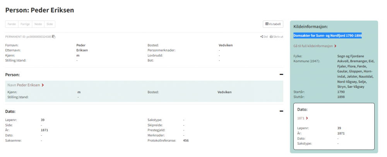This screenshot has height=157, width=387.
Task: Click the Bosted value Vedviken at top
Action: coord(226,45)
